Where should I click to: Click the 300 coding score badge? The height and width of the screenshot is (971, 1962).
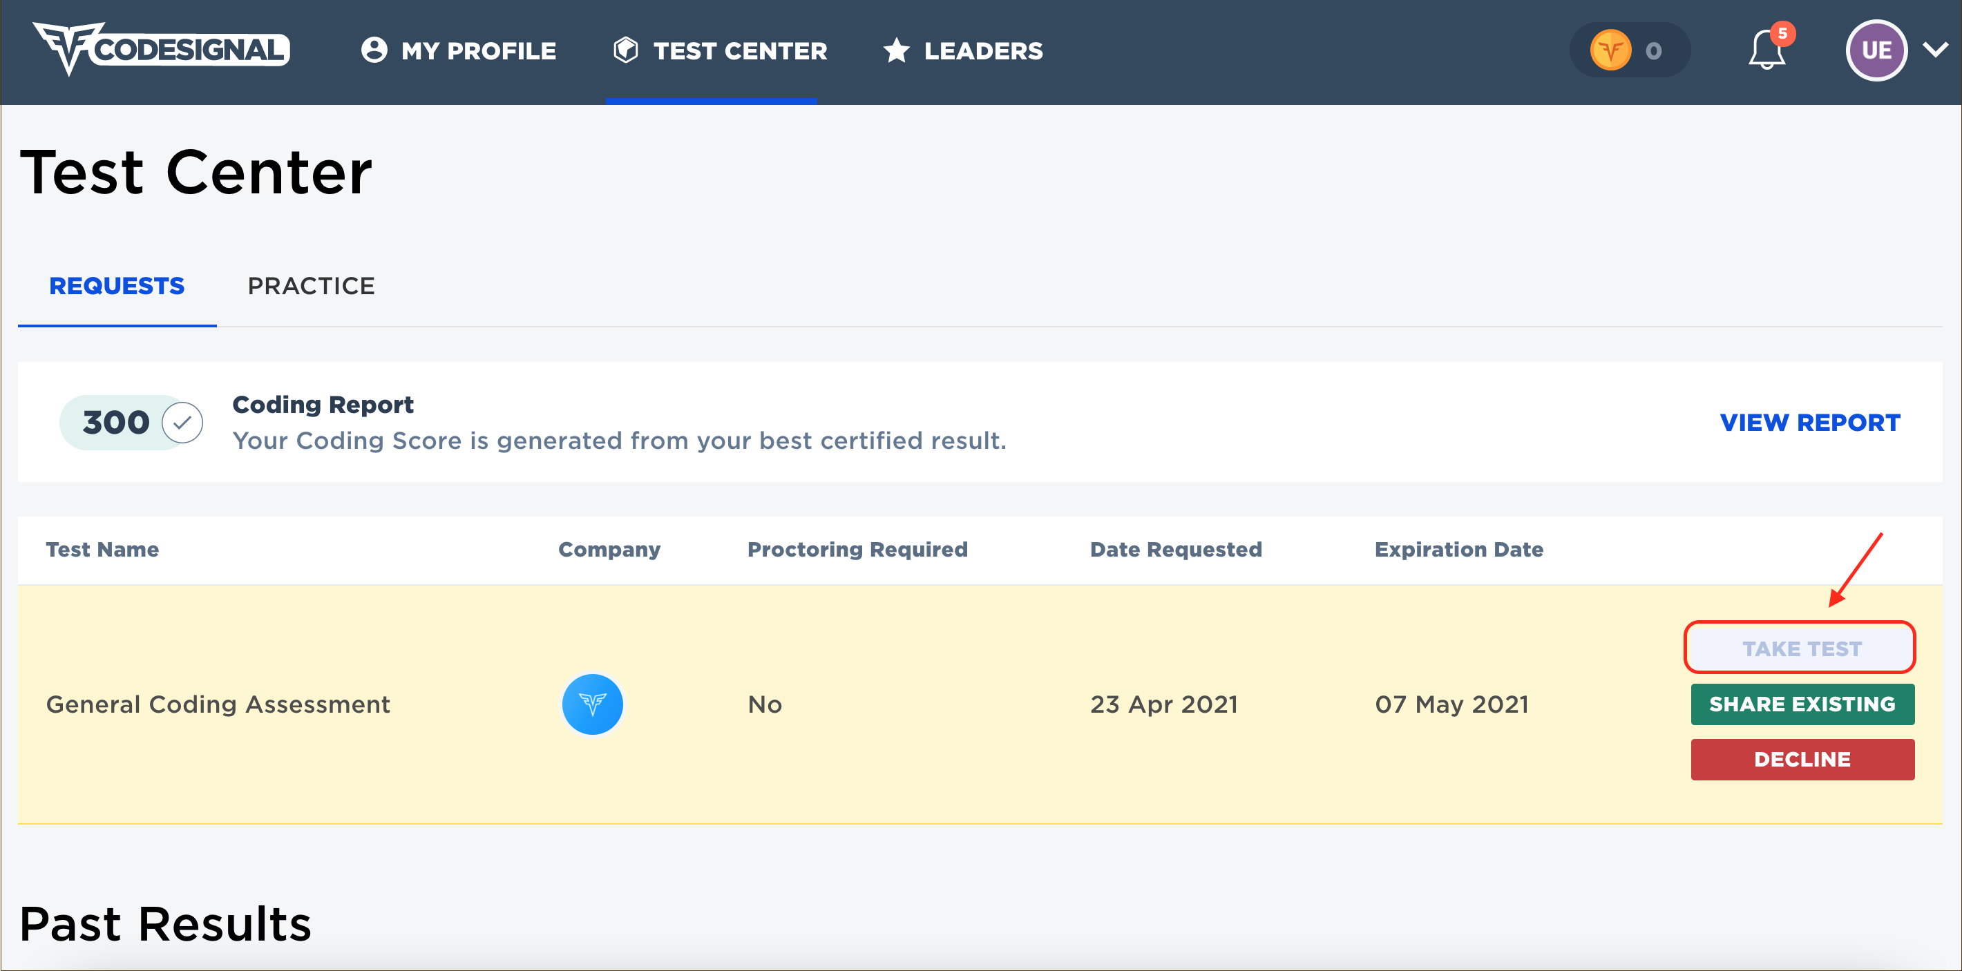pos(116,422)
